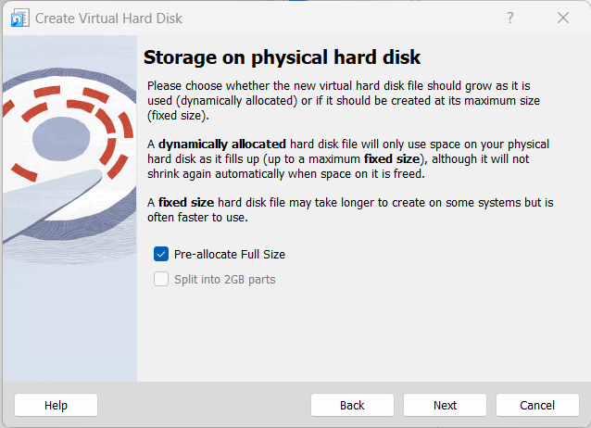Close the Create Virtual Hard Disk dialog
This screenshot has width=591, height=428.
tap(563, 18)
